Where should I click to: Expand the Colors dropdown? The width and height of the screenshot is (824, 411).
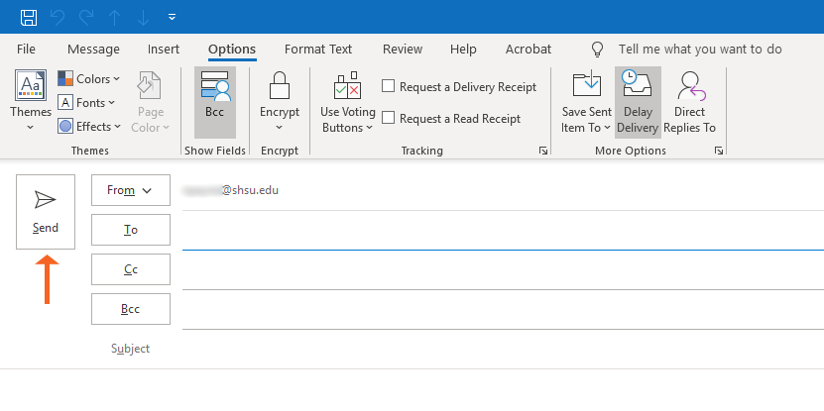coord(89,79)
